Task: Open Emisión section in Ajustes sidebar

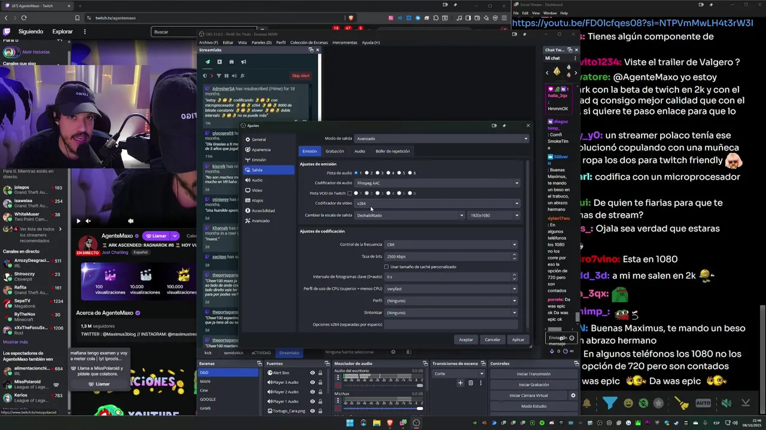Action: pyautogui.click(x=269, y=159)
